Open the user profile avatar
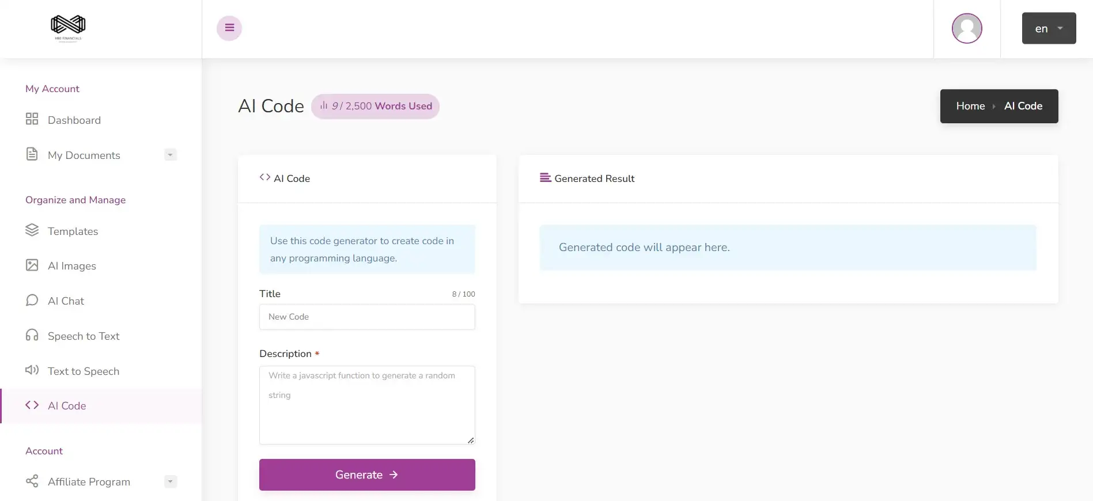The height and width of the screenshot is (501, 1093). [x=967, y=28]
